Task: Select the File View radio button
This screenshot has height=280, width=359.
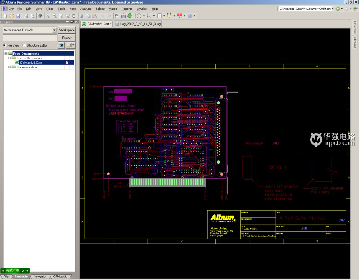Action: tap(5, 45)
